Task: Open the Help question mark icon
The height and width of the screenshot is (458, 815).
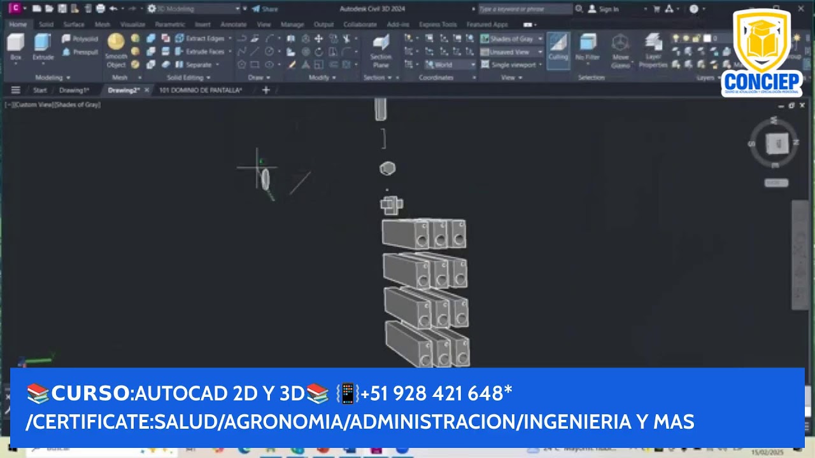Action: coord(694,9)
